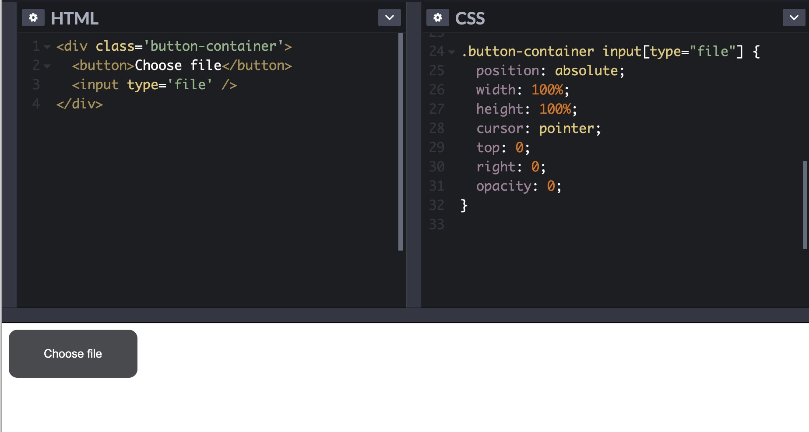This screenshot has height=432, width=809.
Task: Click the settings cog on the left editor
Action: coord(33,17)
